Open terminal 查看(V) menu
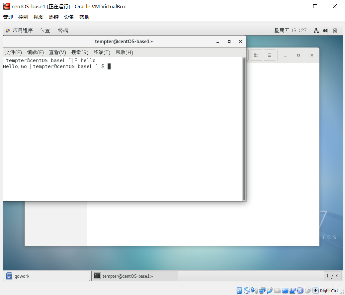Viewport: 345px width, 295px height. (x=57, y=52)
